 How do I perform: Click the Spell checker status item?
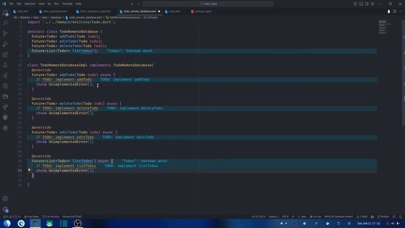362,217
